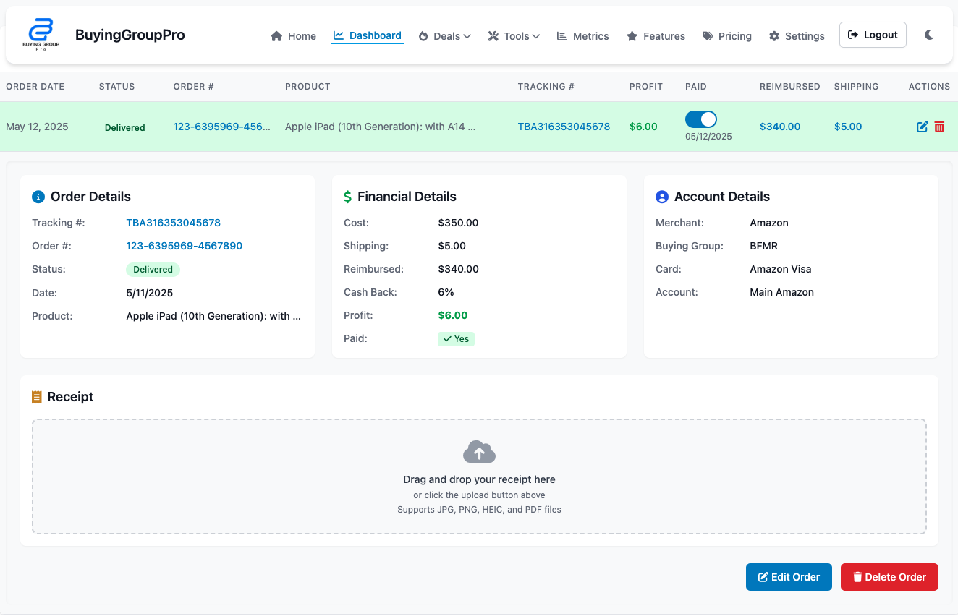The image size is (958, 616).
Task: Click the 05/12/2025 paid date under toggle
Action: [x=708, y=137]
